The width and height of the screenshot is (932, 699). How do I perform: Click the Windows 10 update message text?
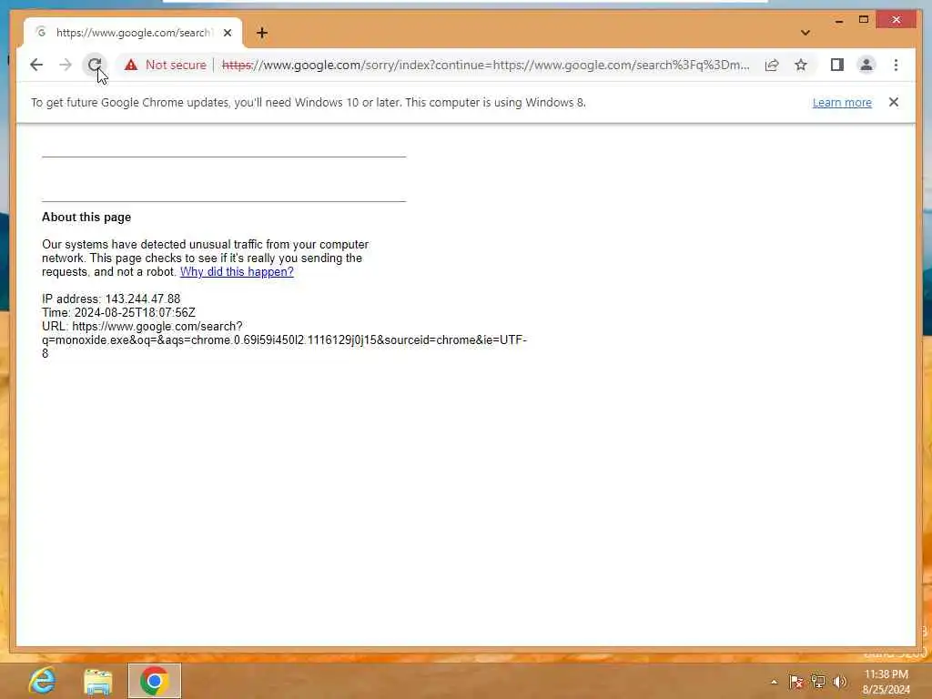pos(309,102)
